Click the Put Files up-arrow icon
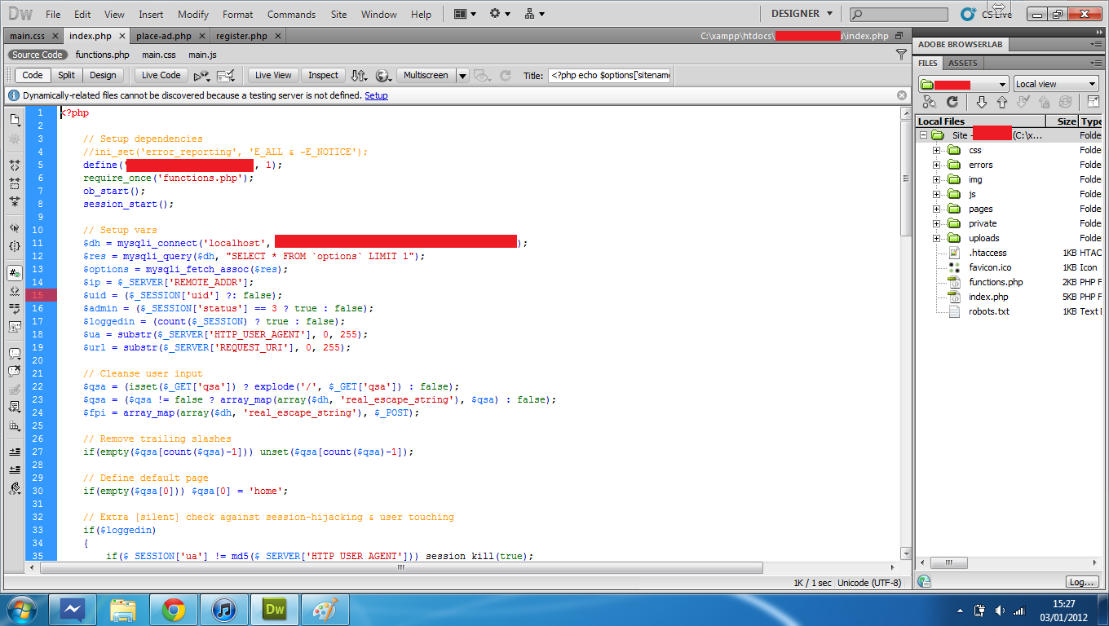1109x626 pixels. point(1002,102)
